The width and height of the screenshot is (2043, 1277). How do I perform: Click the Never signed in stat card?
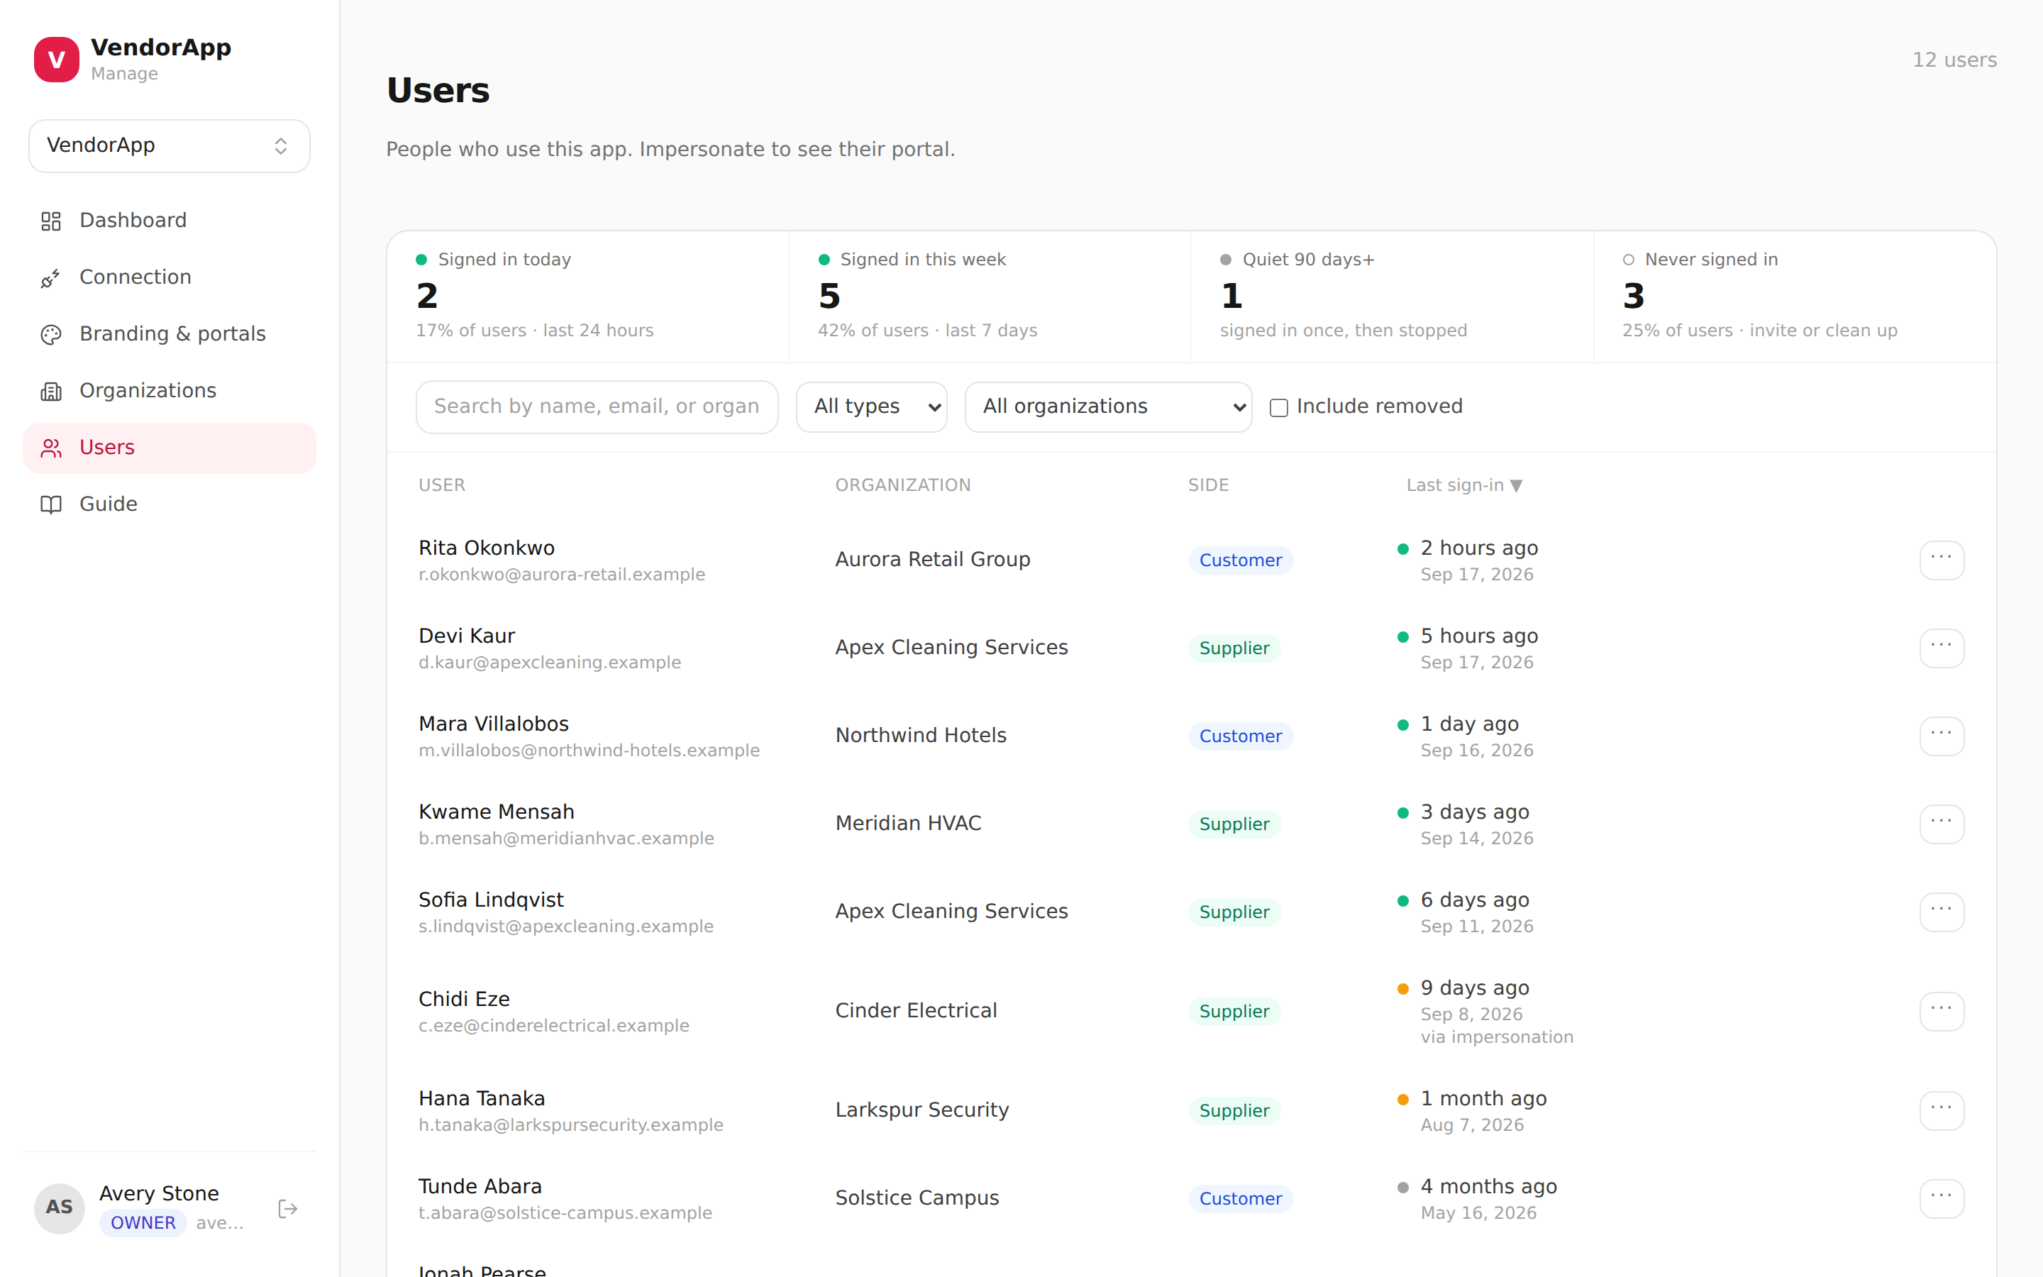[1795, 296]
